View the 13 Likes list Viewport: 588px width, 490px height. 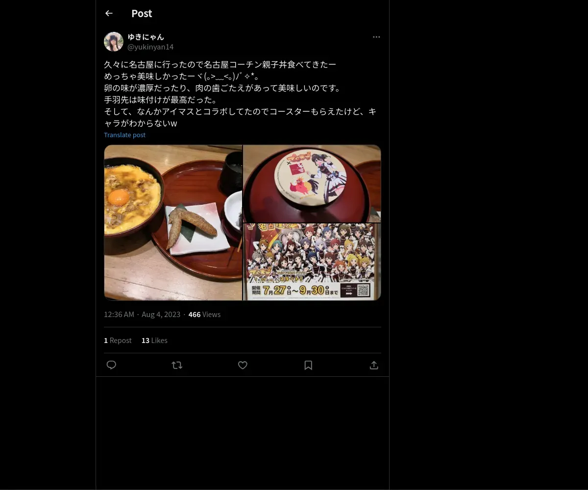(x=154, y=341)
